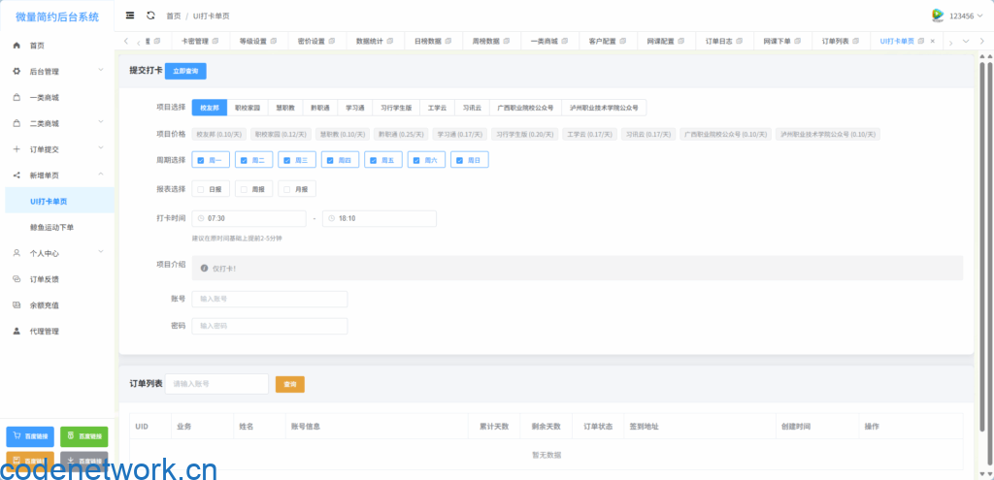
Task: Close the UI打卡单页 tab
Action: (933, 42)
